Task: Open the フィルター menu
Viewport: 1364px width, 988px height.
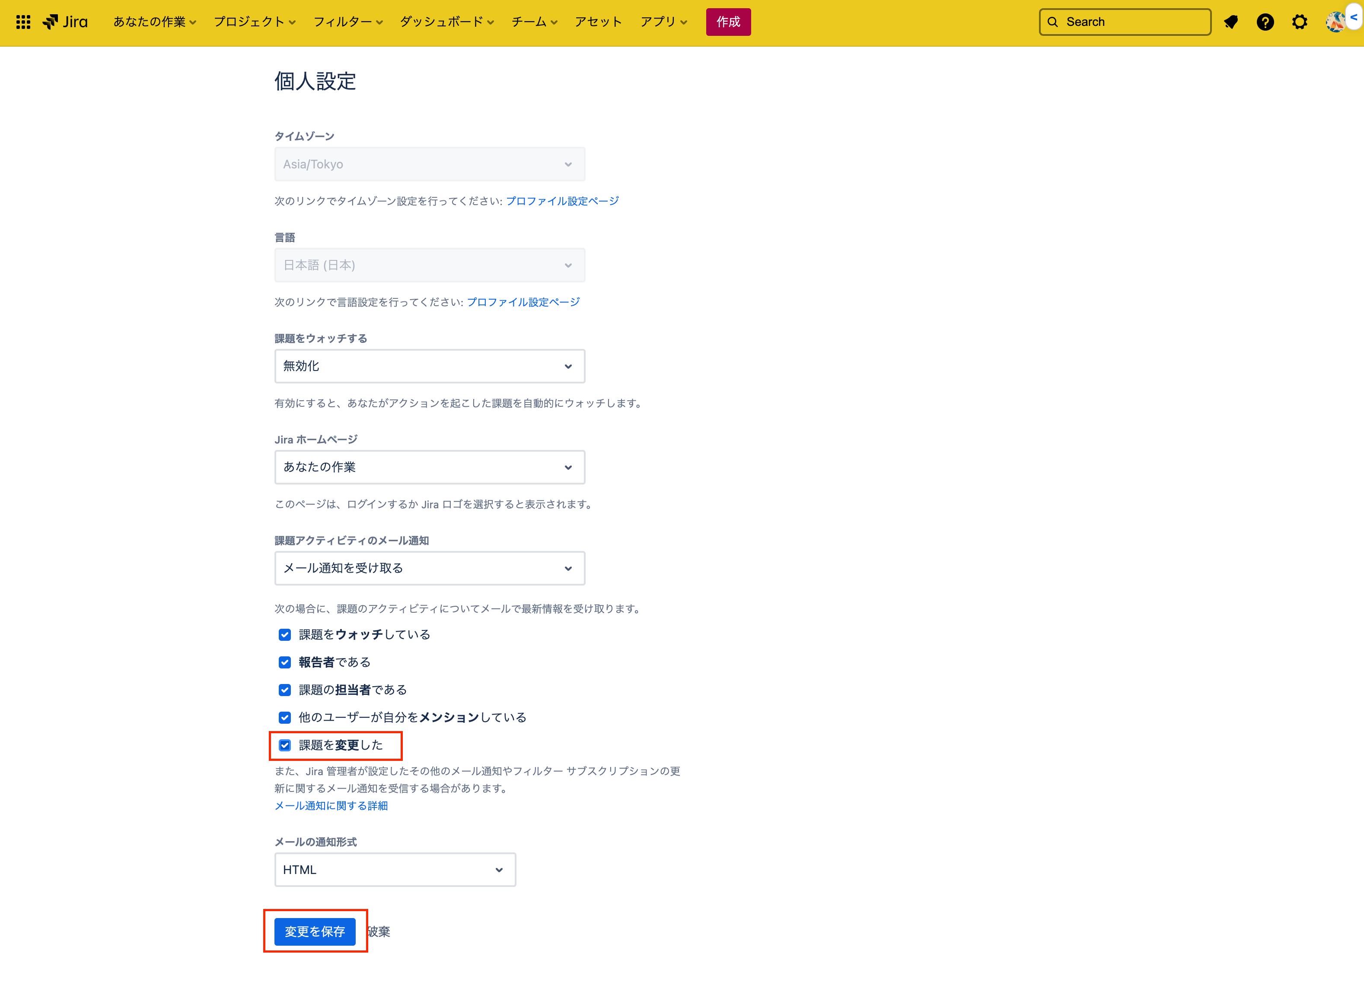Action: [x=347, y=22]
